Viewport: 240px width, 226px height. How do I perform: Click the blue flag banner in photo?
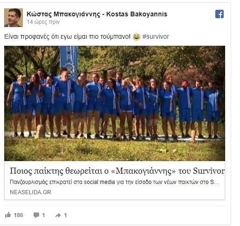[69, 62]
